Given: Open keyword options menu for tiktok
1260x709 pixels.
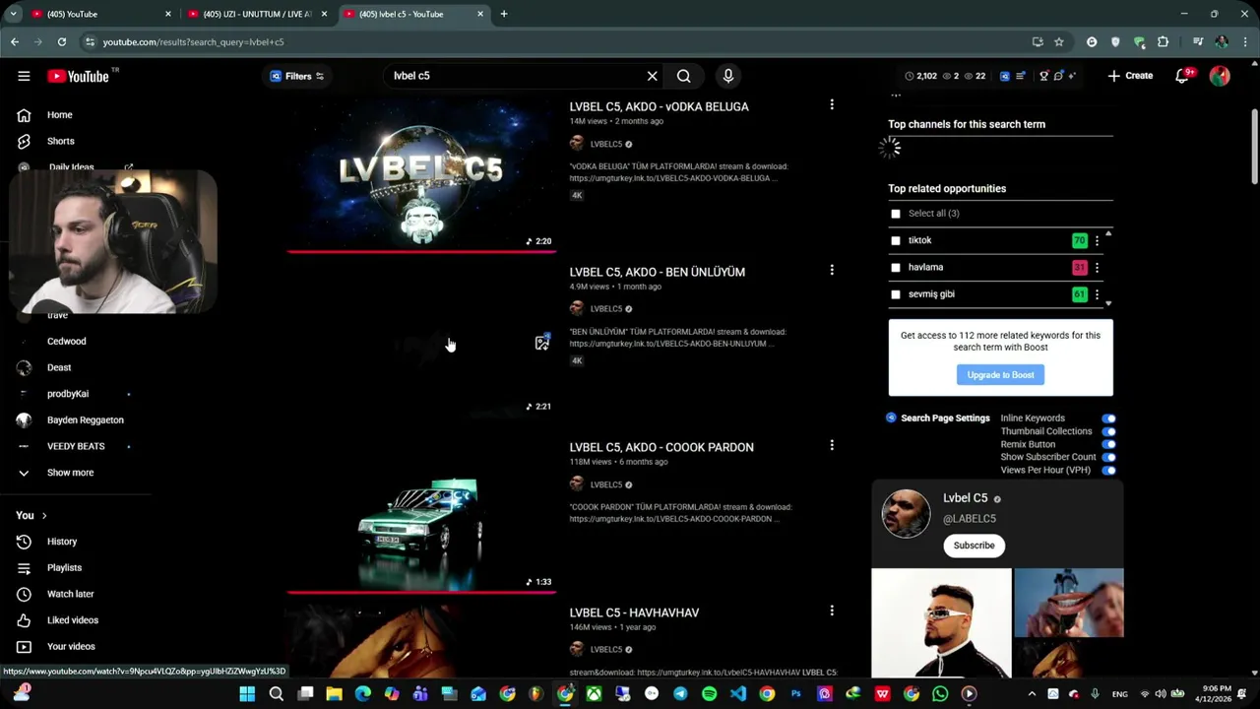Looking at the screenshot, I should [1097, 240].
